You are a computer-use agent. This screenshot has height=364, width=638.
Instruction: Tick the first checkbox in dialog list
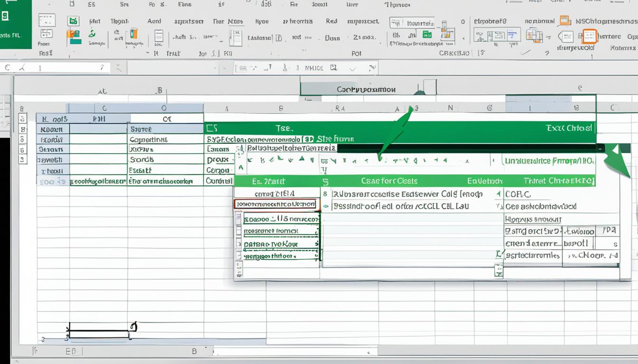coord(239,219)
